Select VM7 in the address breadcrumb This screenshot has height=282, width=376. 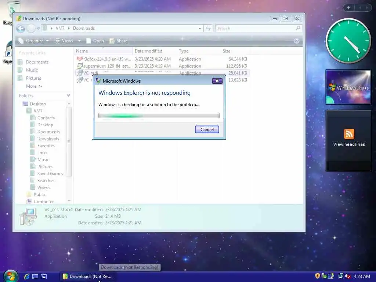coord(60,28)
